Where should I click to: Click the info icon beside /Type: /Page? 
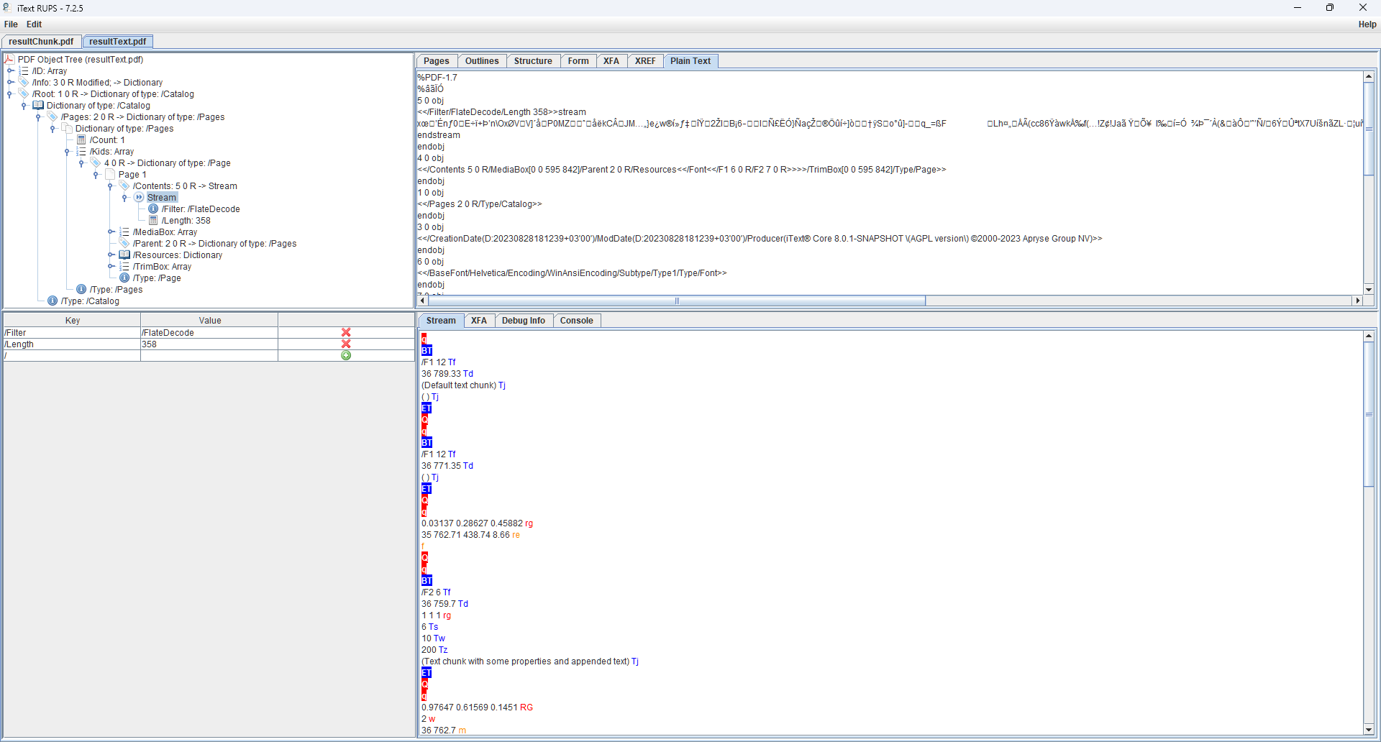[124, 278]
